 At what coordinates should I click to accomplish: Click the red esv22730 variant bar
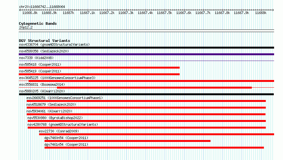pyautogui.click(x=157, y=134)
